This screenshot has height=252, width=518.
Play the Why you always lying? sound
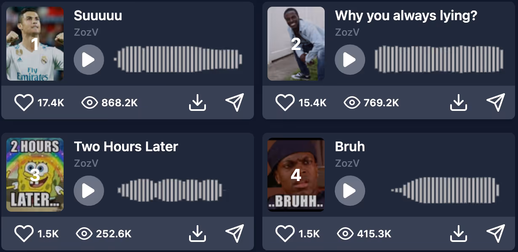[350, 60]
